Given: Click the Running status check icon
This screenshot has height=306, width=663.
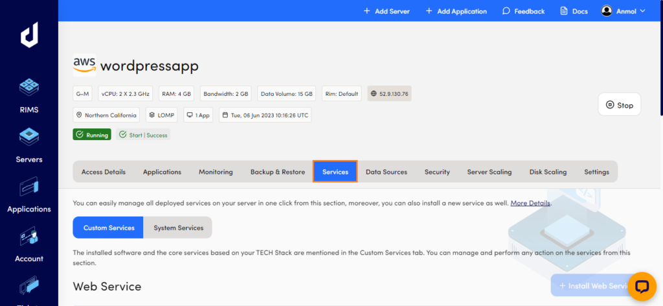Looking at the screenshot, I should pyautogui.click(x=80, y=135).
